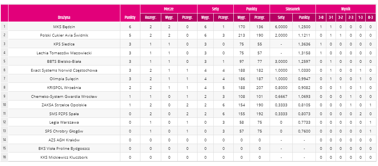The image size is (378, 166).
Task: Open Lechia Tomaszów Mazowiecki team entry
Action: [x=64, y=53]
